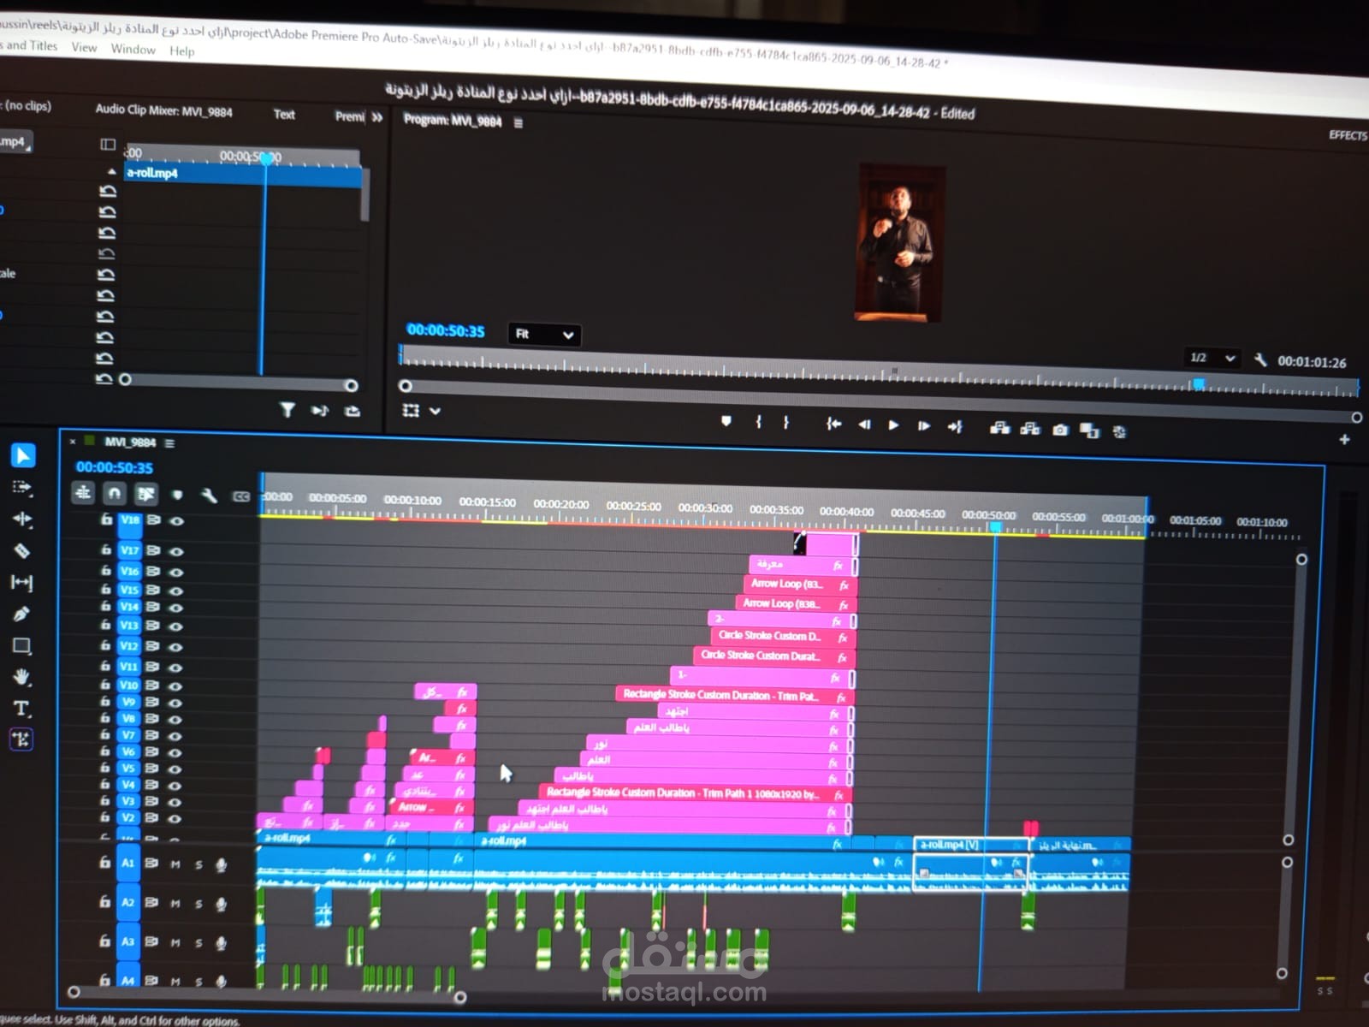Open the Fit zoom level dropdown

(x=544, y=334)
